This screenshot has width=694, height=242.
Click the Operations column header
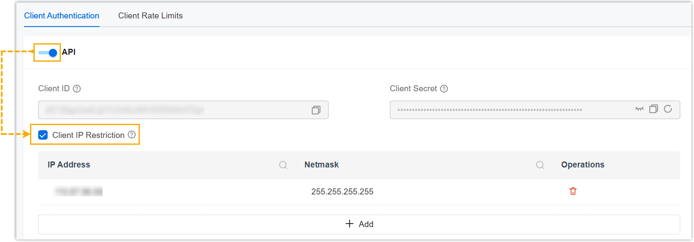pyautogui.click(x=582, y=165)
